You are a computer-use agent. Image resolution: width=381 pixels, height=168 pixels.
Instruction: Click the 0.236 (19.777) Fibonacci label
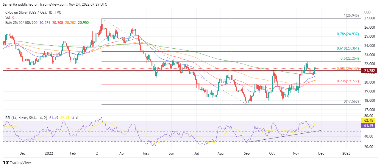pos(349,81)
